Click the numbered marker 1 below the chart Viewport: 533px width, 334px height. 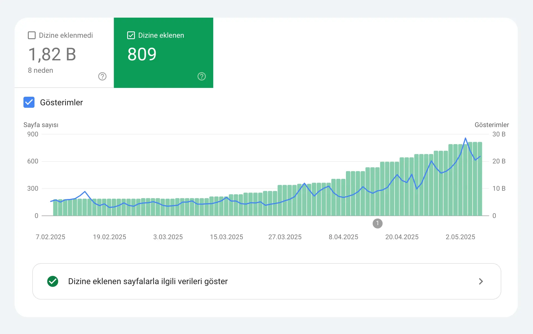point(377,223)
